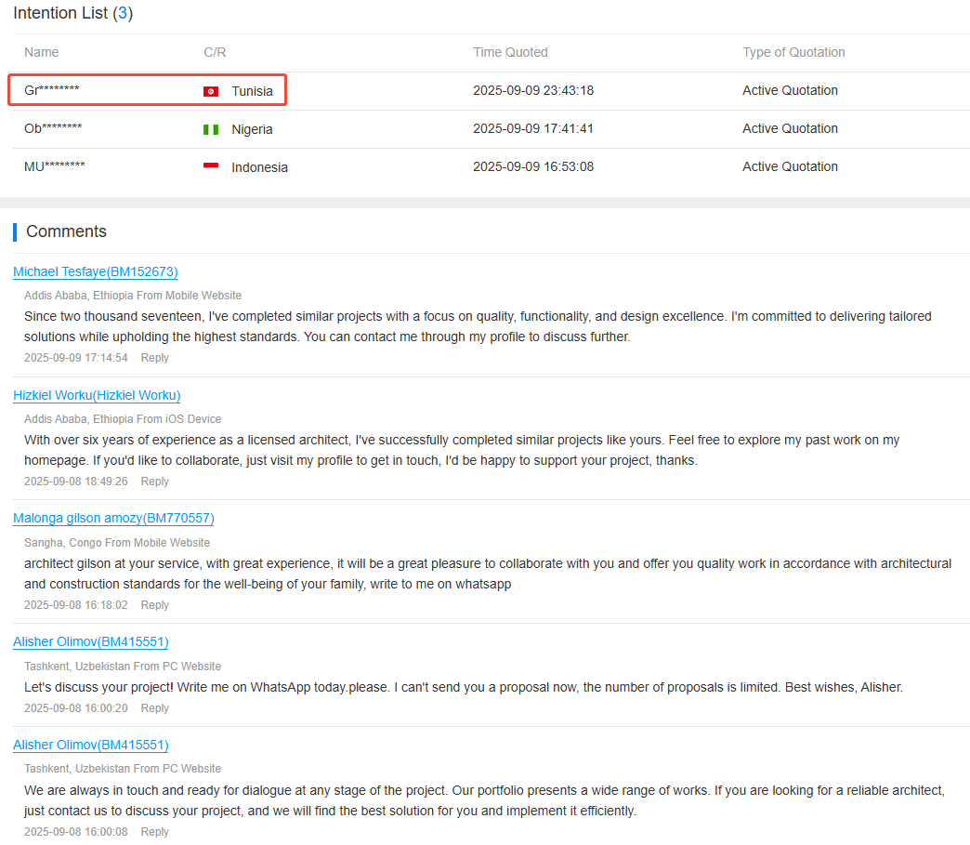
Task: Click the Intention List count number 3
Action: pos(123,14)
